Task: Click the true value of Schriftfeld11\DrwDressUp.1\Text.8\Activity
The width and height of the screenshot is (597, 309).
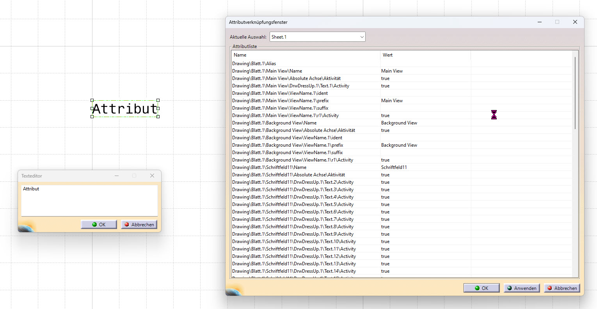Action: [x=385, y=227]
